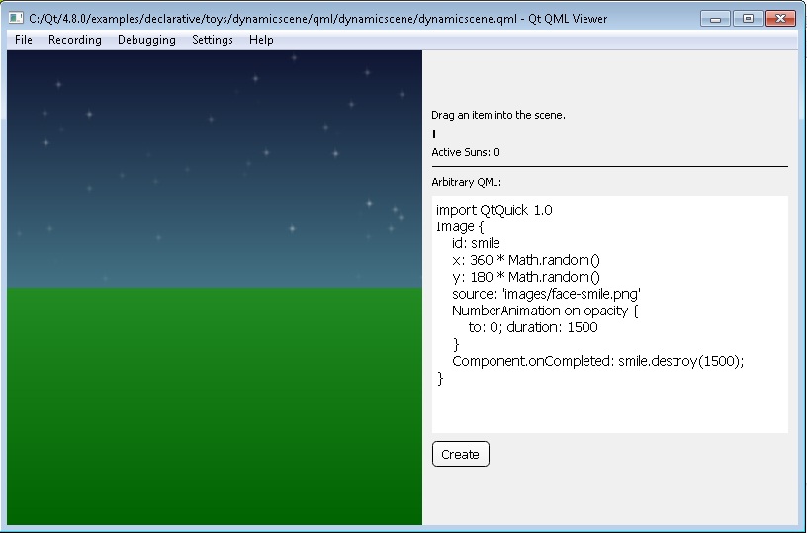Click the Create button
The image size is (809, 533).
click(460, 454)
